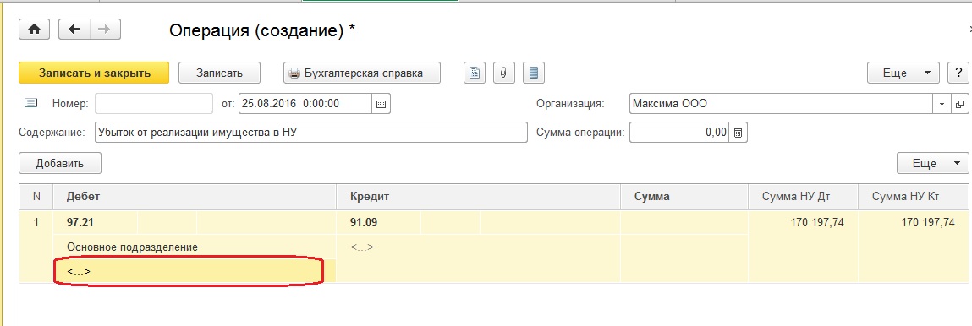Show document movements list icon
This screenshot has width=972, height=326.
point(533,73)
